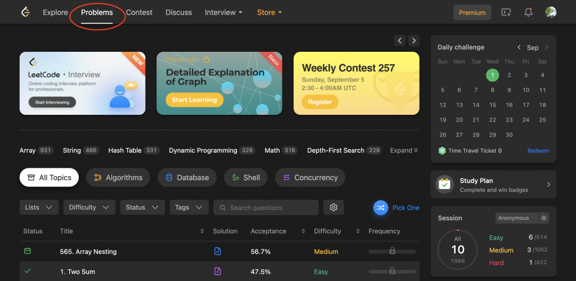
Task: Go to next banner slide arrow
Action: [x=413, y=41]
